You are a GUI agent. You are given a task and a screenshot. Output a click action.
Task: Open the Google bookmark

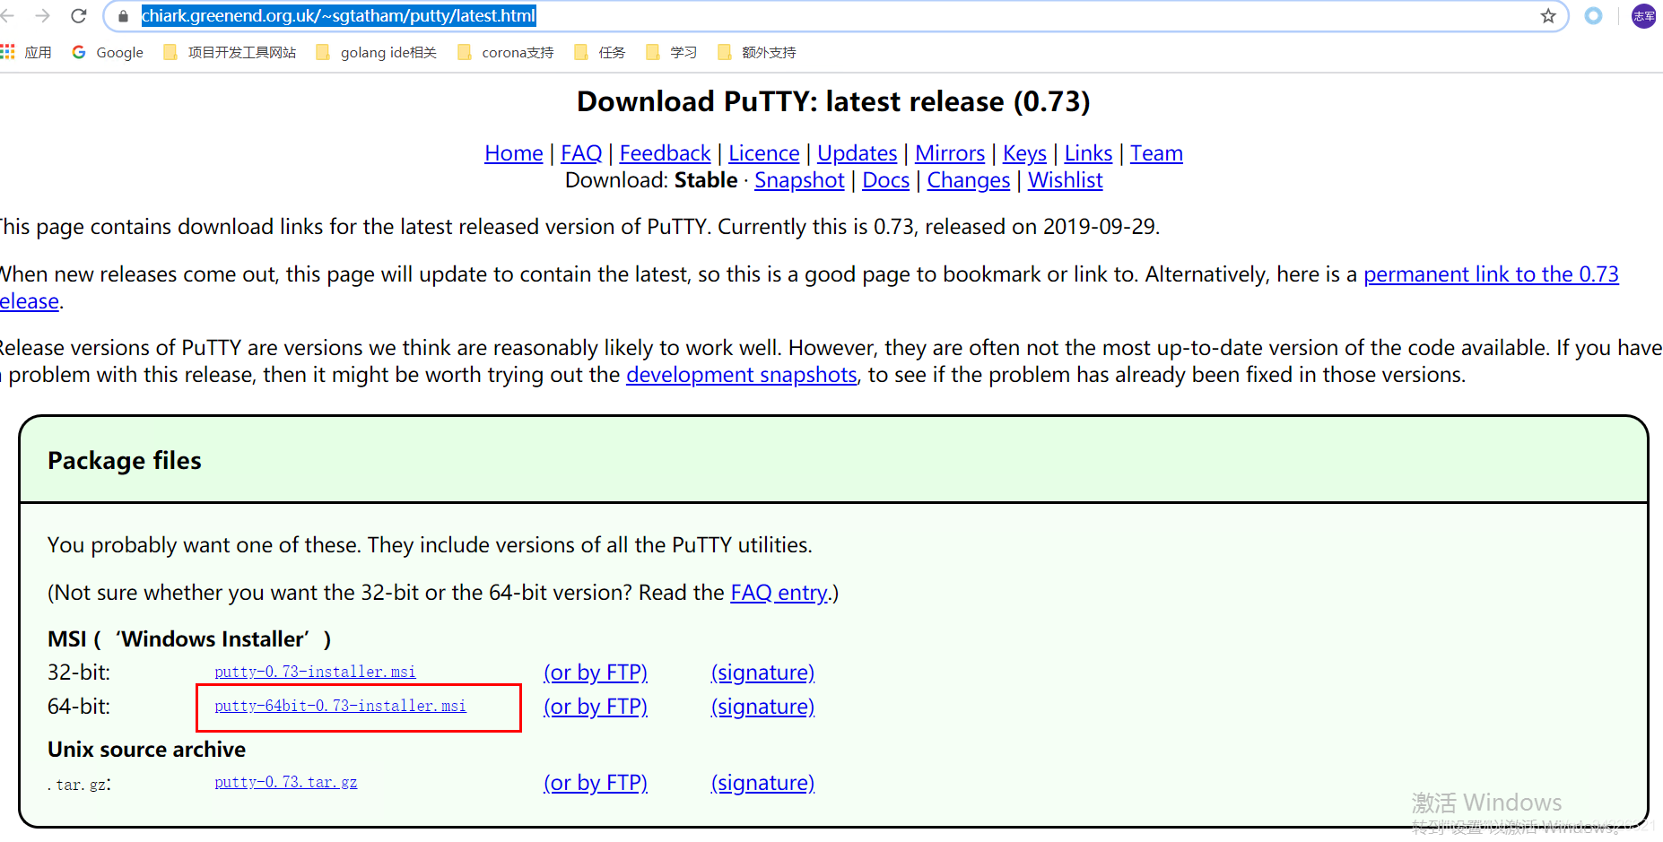click(x=108, y=52)
